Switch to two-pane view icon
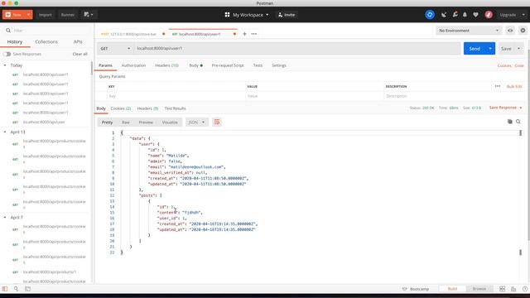This screenshot has height=298, width=530. (503, 289)
